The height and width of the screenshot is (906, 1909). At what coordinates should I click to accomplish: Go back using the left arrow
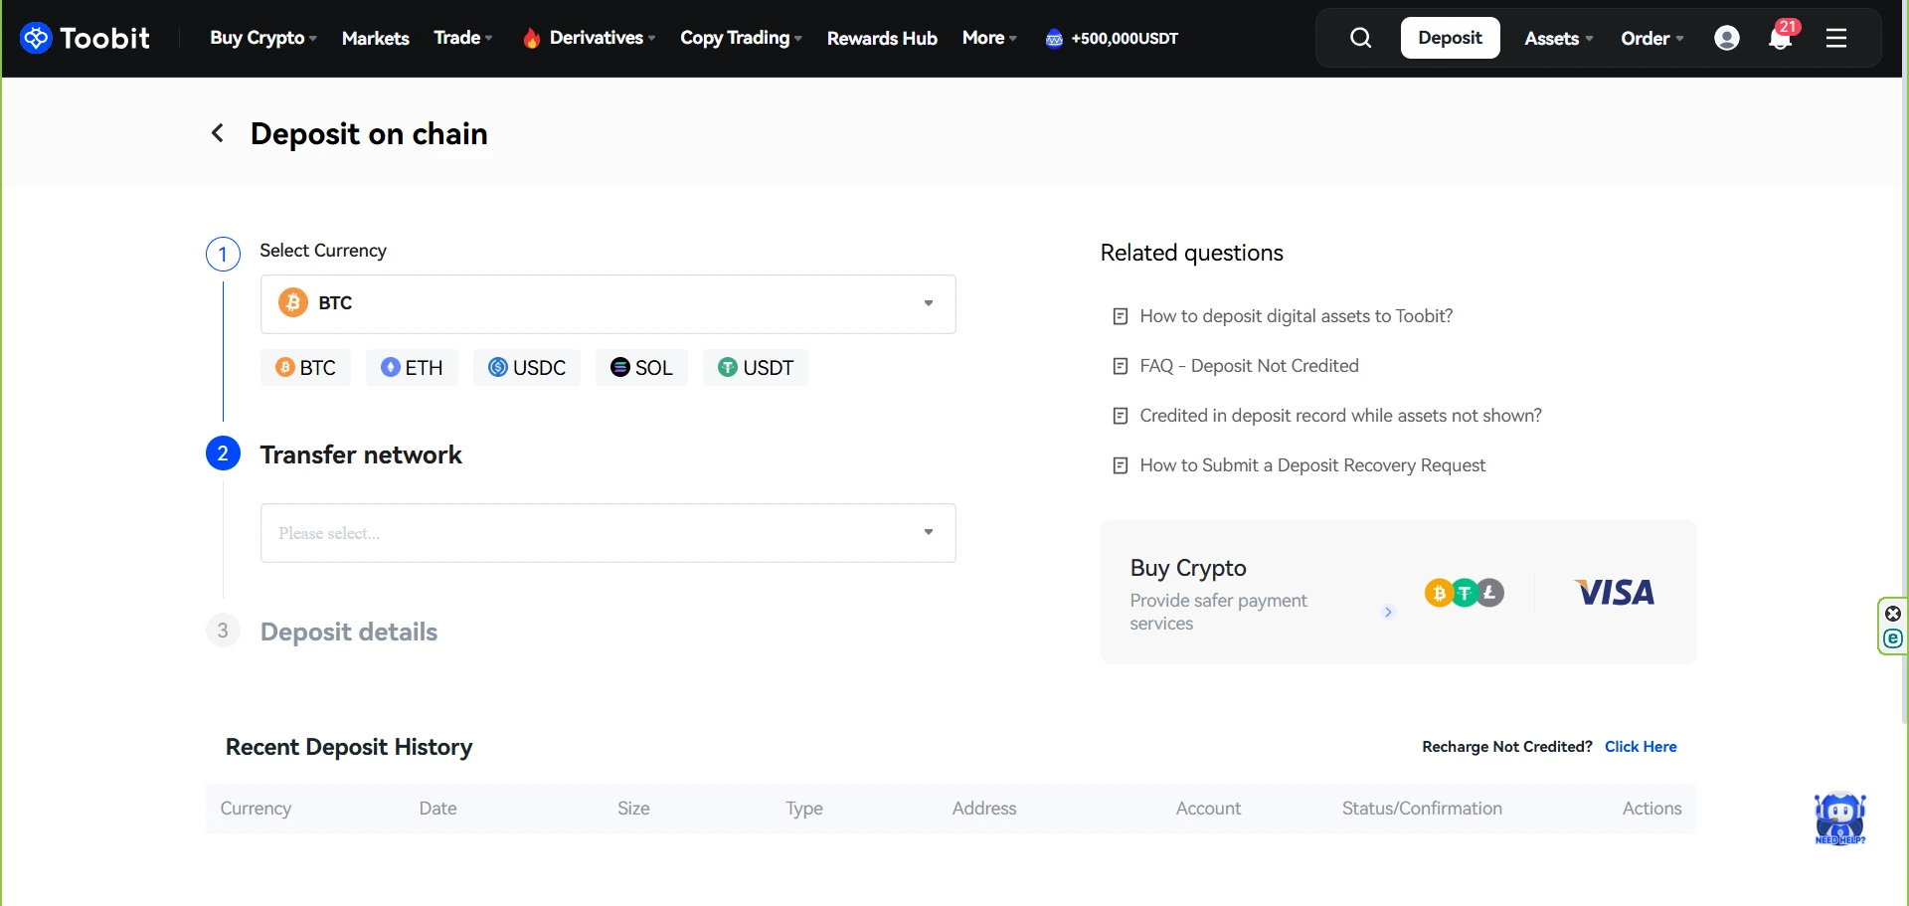(218, 133)
